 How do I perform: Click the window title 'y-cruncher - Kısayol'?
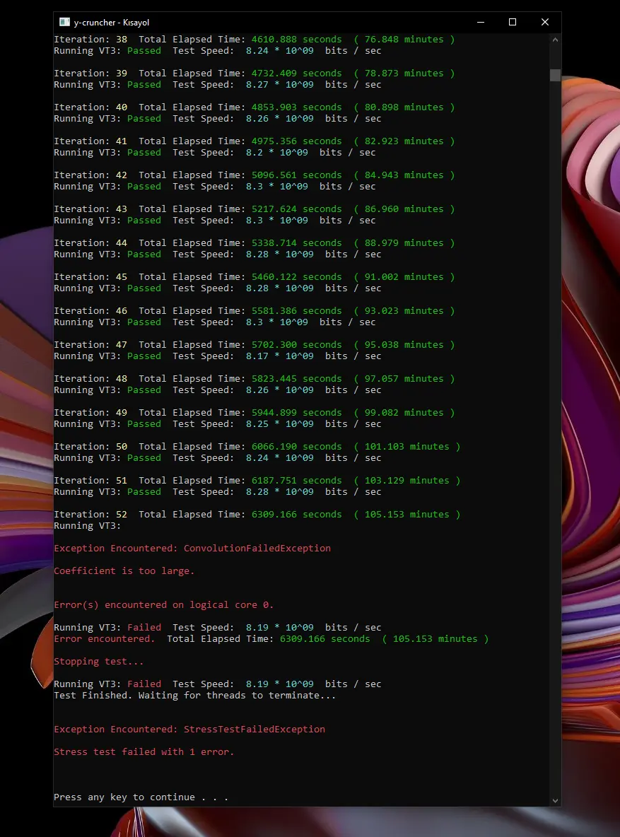(x=112, y=23)
